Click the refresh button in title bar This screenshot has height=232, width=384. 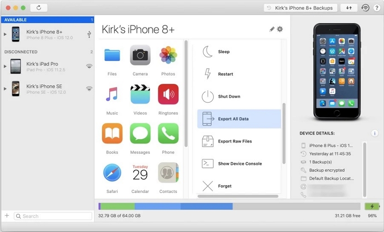[x=39, y=8]
